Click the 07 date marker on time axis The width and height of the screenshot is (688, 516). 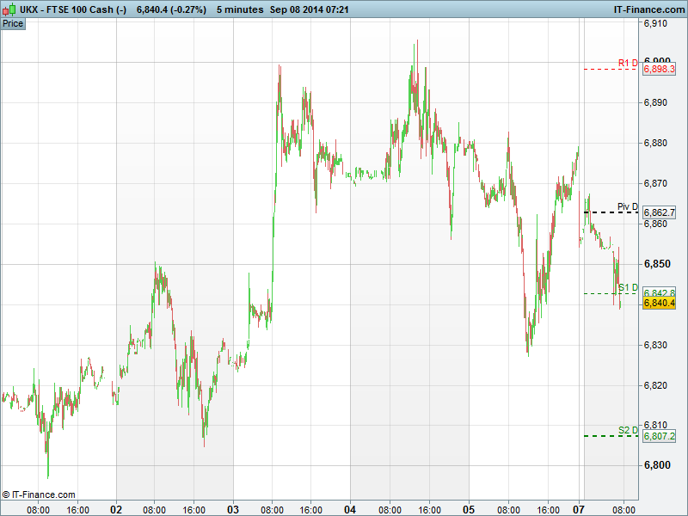pos(580,508)
